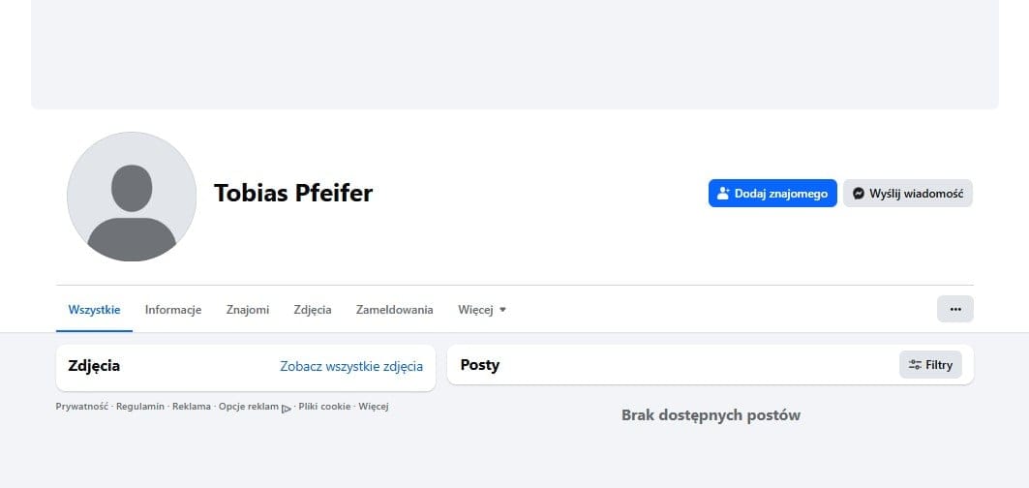Screen dimensions: 1029x488
Task: Click the empty cover photo area
Action: pos(514,54)
